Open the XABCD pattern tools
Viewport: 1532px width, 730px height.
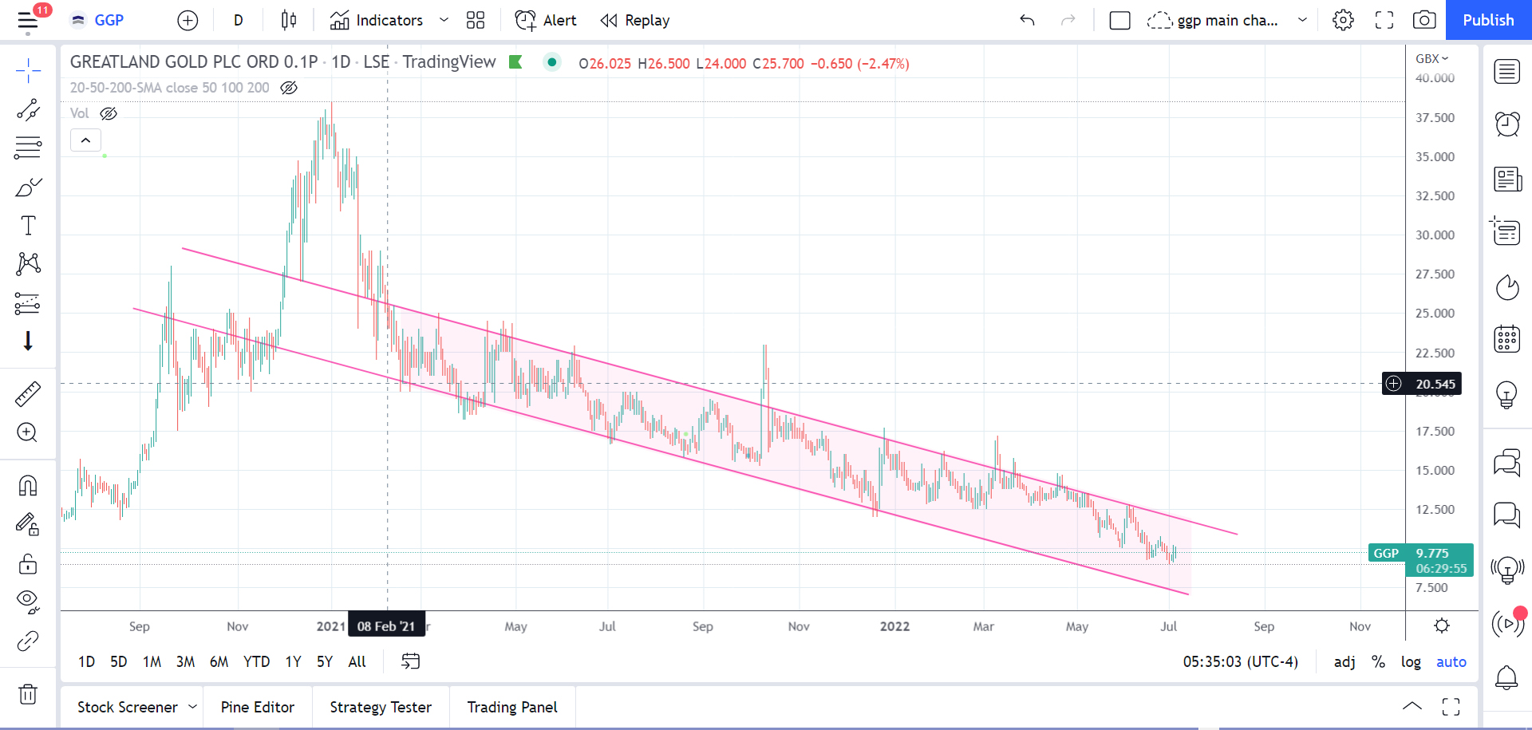tap(28, 264)
